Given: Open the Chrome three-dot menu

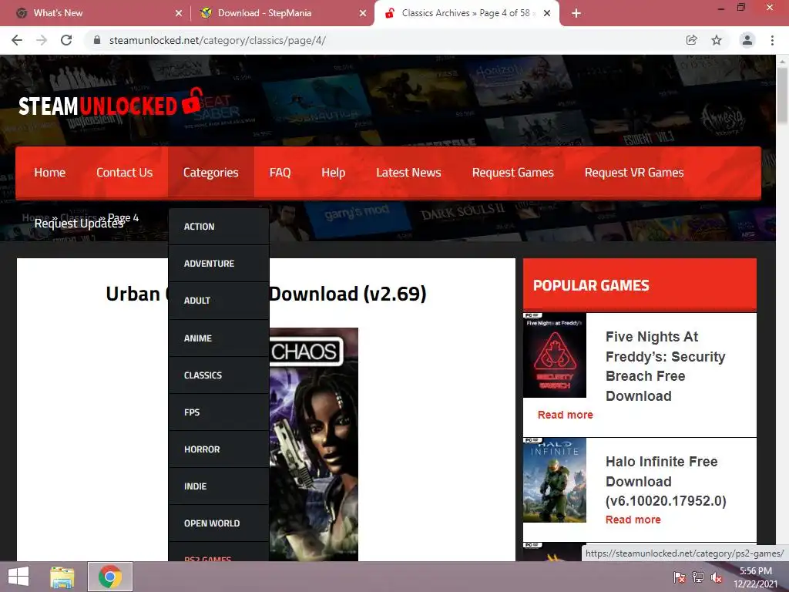Looking at the screenshot, I should [772, 40].
